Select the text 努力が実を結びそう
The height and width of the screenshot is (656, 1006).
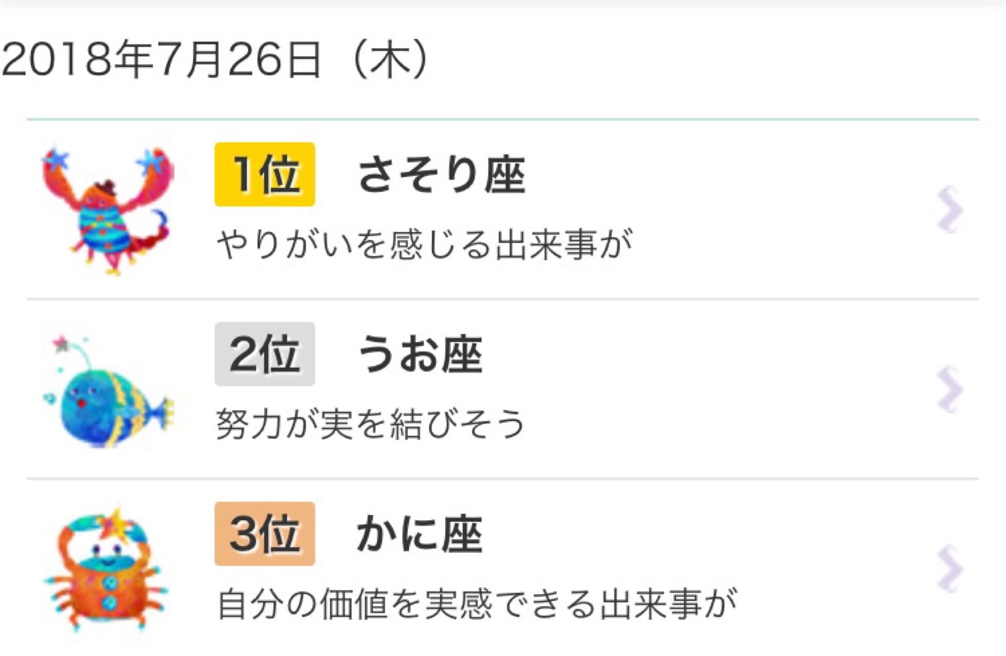(x=370, y=423)
